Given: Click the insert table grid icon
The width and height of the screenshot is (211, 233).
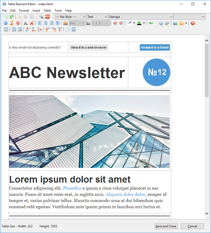Looking at the screenshot, I should (6, 29).
